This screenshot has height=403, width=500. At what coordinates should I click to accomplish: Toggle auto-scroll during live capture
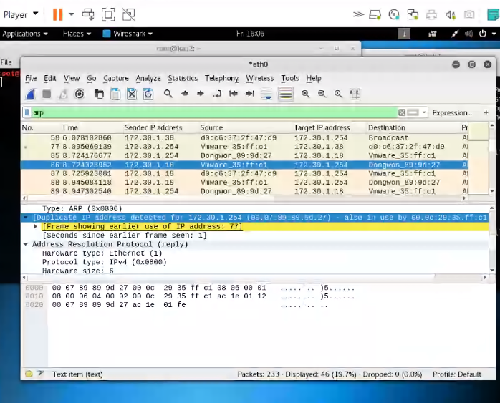266,94
